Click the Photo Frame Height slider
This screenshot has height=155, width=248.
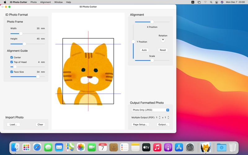(28, 44)
